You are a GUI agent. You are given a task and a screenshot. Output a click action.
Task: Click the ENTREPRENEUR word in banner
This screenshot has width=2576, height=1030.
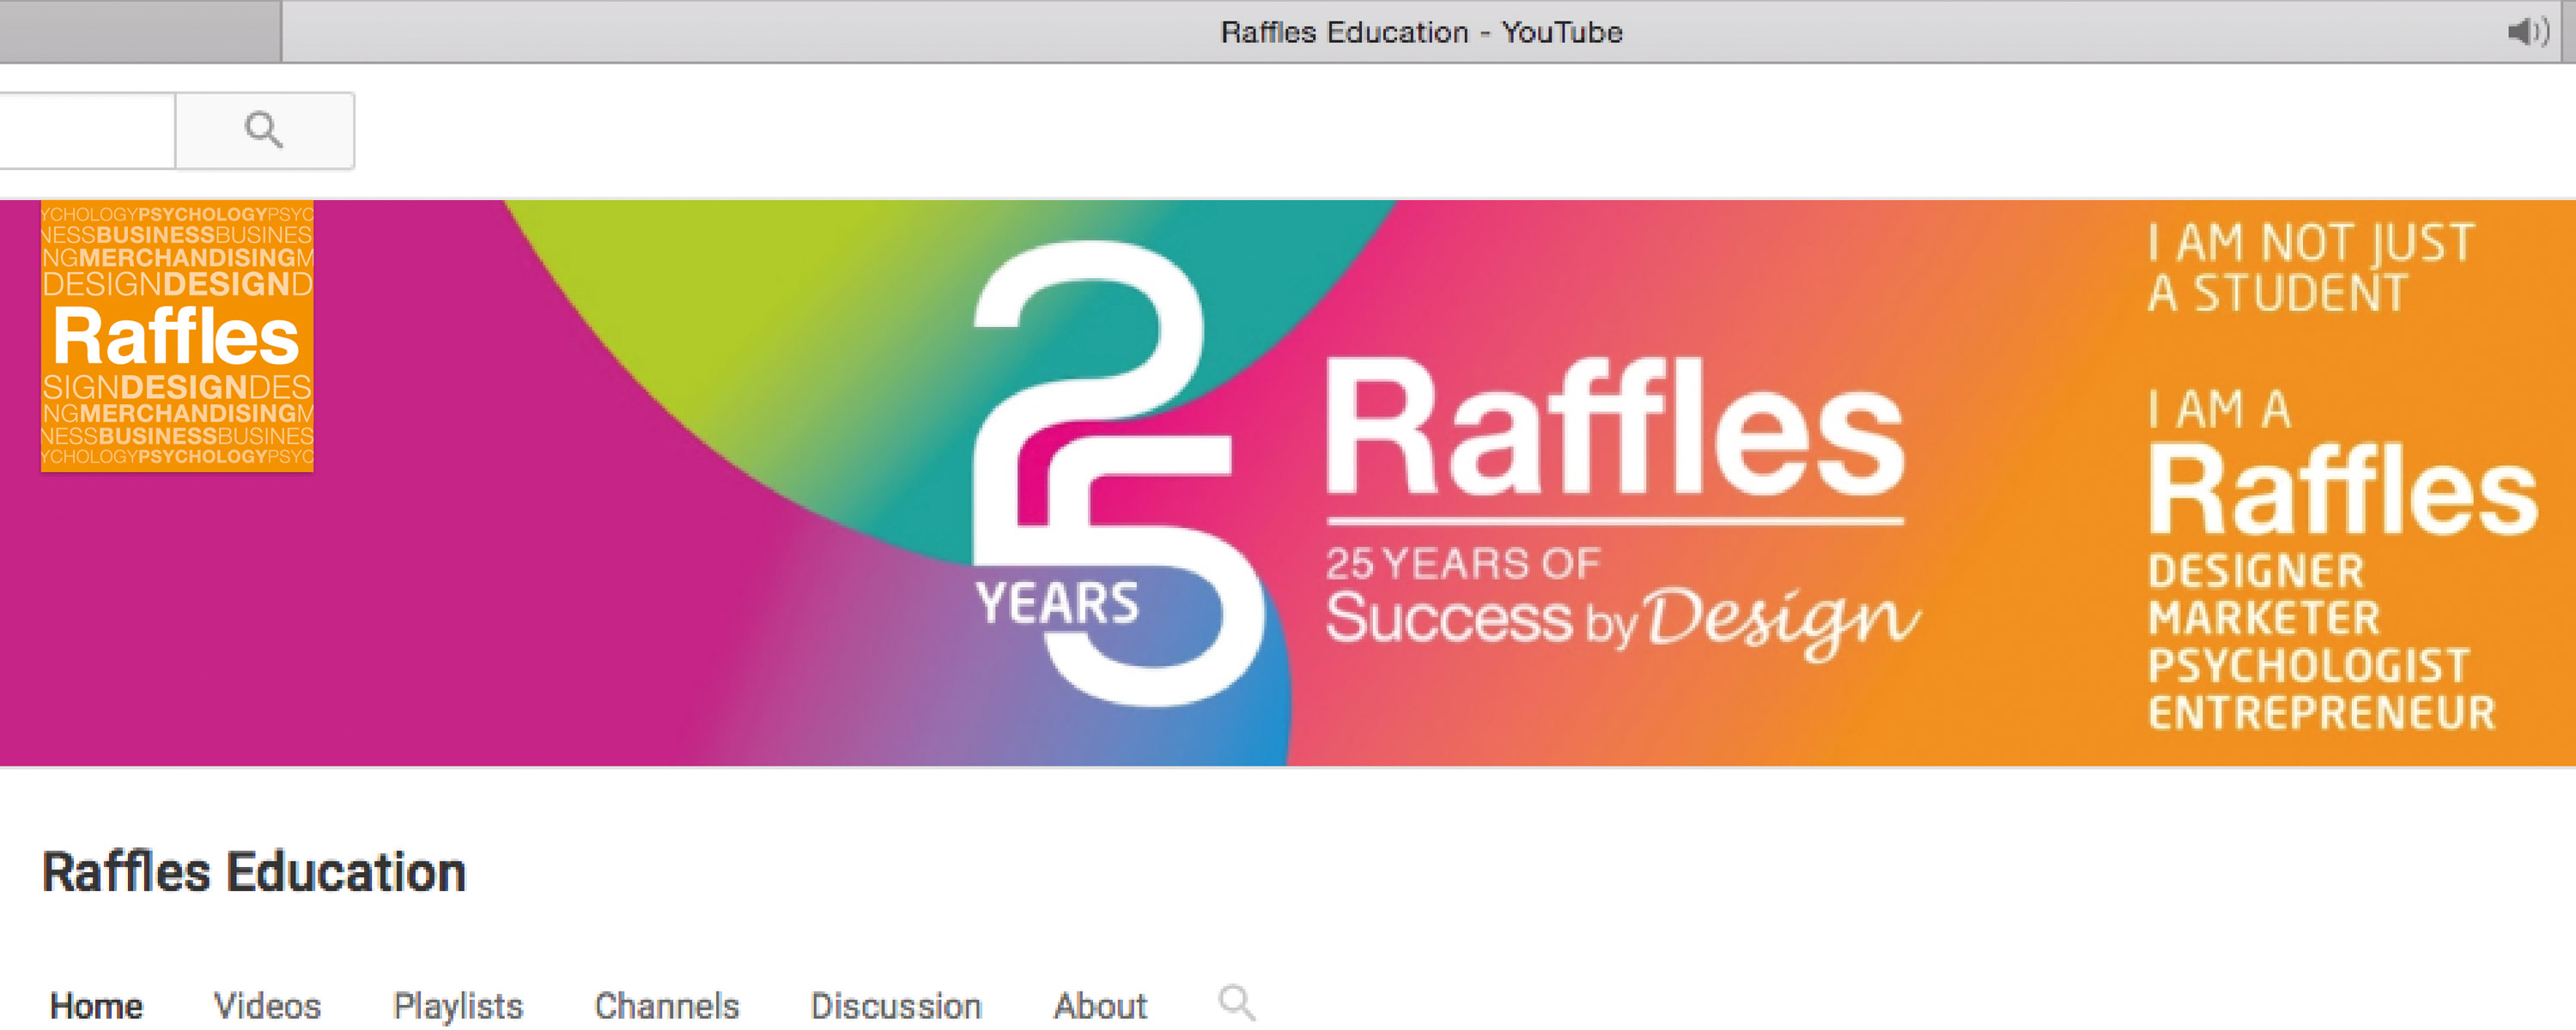(2321, 713)
